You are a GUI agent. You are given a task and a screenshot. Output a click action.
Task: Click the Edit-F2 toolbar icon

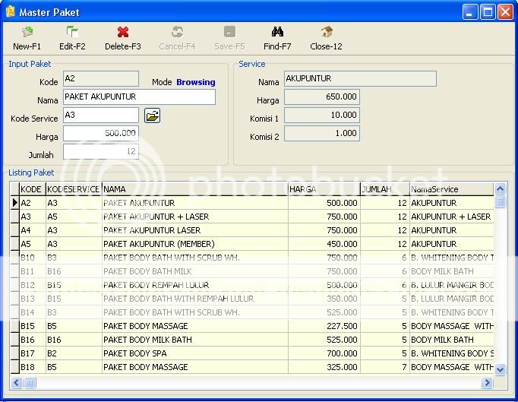click(72, 32)
